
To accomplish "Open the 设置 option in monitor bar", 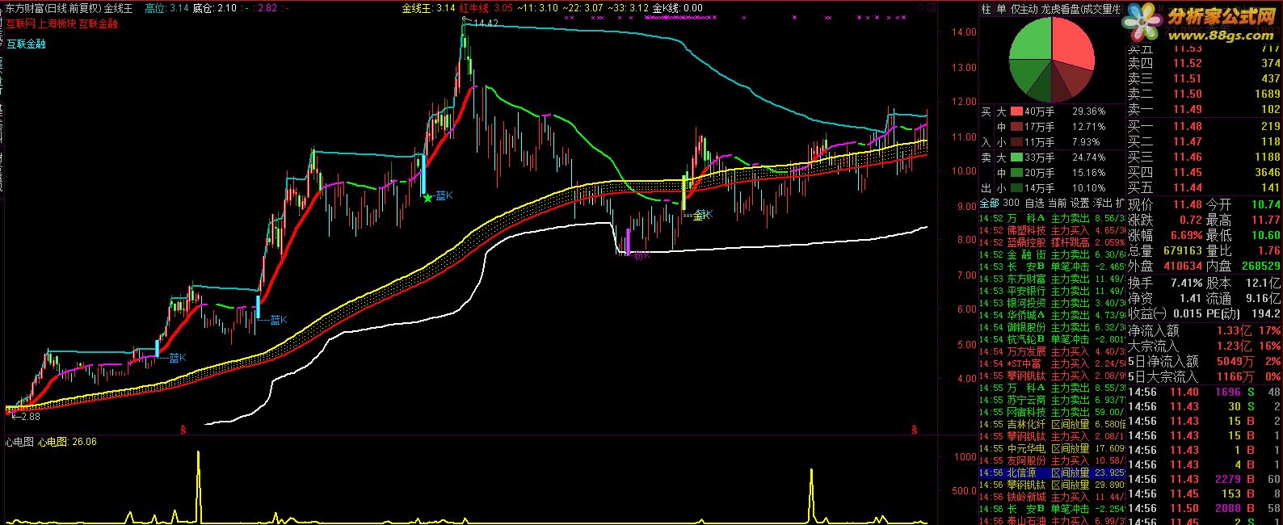I will tap(1079, 203).
